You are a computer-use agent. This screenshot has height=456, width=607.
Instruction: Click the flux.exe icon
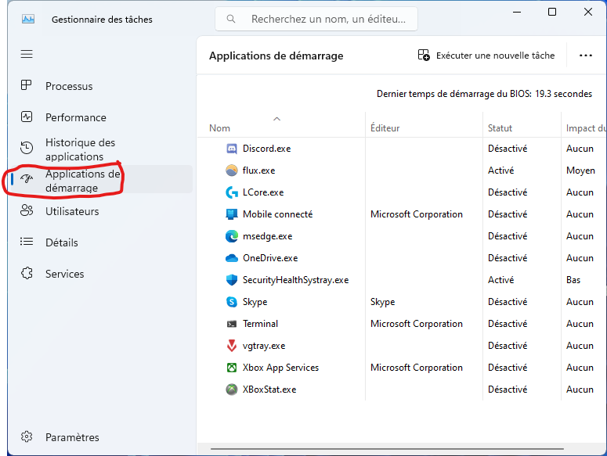(x=232, y=170)
